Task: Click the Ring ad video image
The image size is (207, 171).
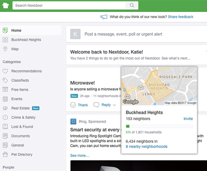Action: click(139, 166)
